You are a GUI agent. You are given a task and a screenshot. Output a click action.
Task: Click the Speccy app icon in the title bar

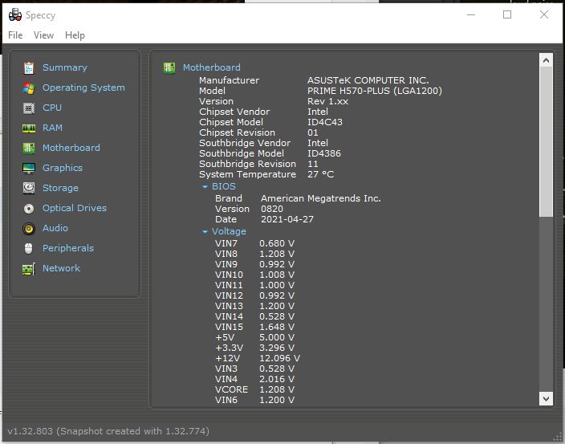coord(15,15)
